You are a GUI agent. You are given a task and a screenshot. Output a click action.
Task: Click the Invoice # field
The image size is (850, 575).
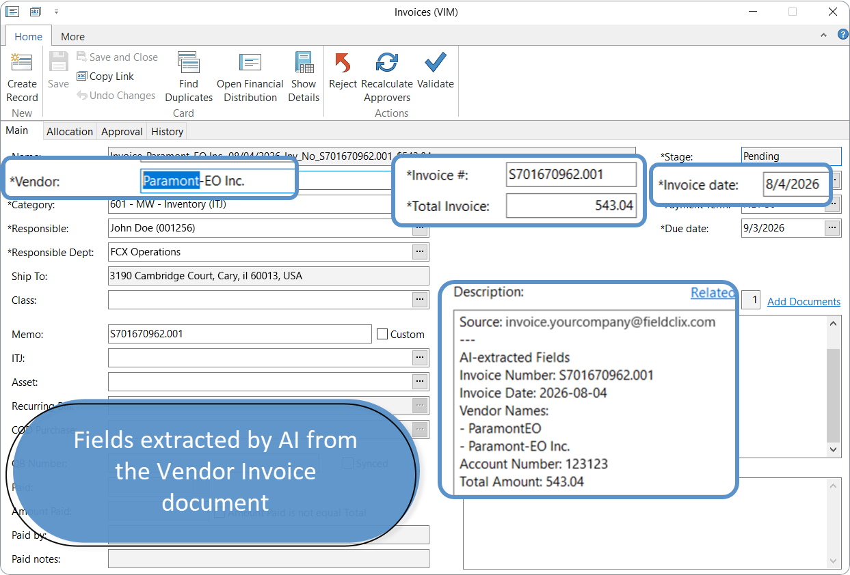571,174
